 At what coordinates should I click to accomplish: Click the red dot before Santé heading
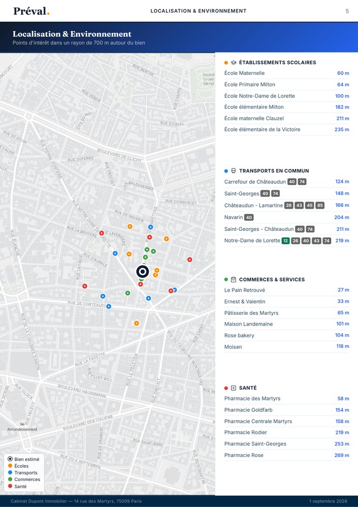[226, 388]
